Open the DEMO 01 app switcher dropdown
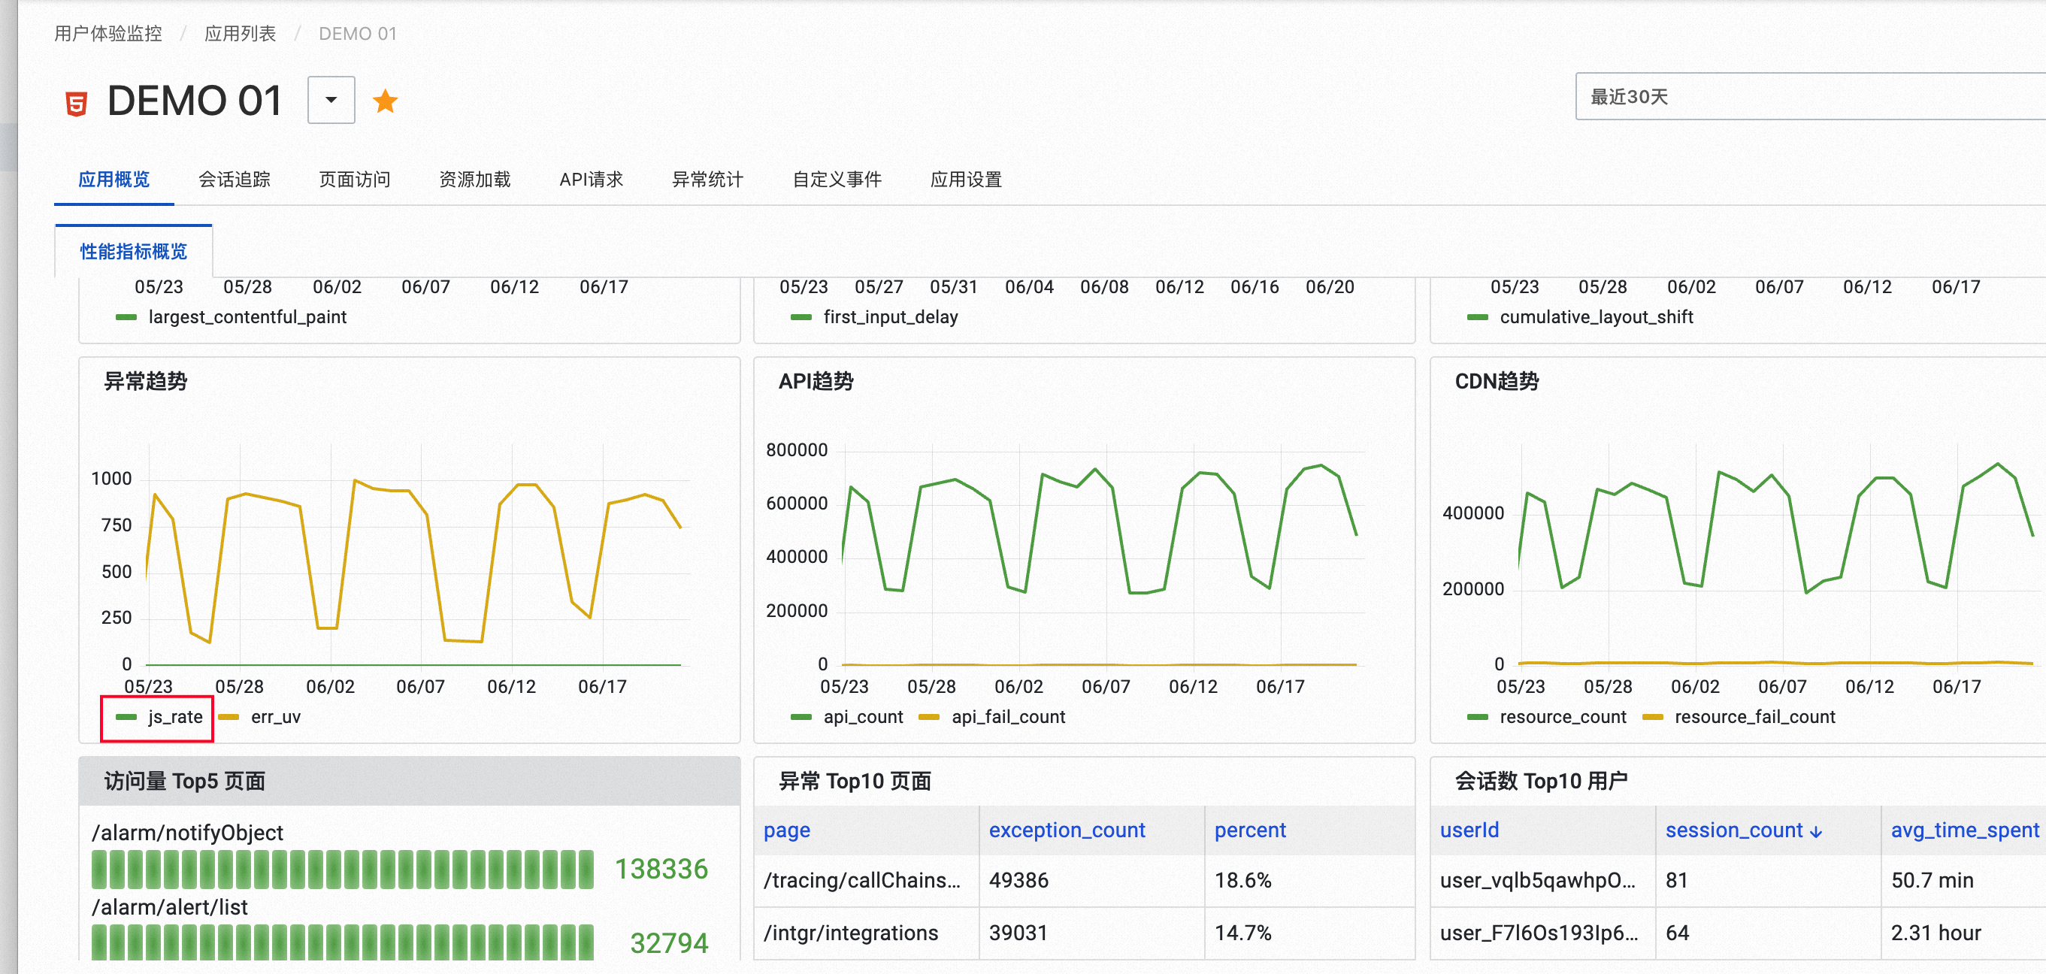 (331, 100)
